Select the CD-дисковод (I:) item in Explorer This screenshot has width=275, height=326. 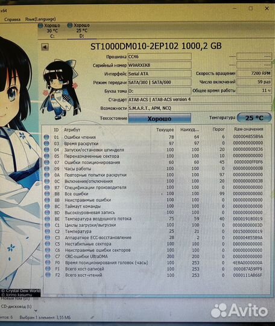pos(16,307)
